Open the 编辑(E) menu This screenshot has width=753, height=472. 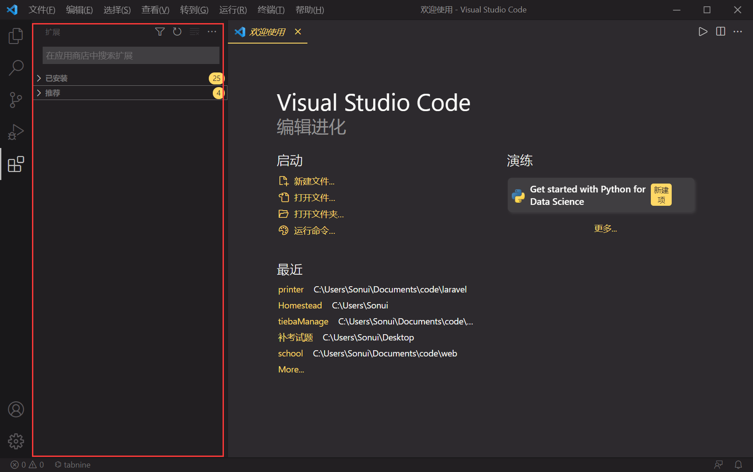pyautogui.click(x=79, y=10)
